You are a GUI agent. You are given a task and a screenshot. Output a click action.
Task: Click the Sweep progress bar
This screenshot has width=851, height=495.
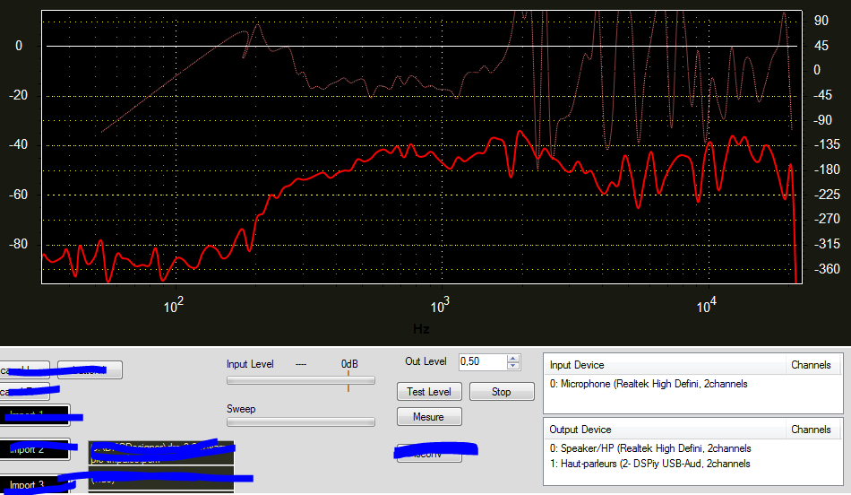[x=300, y=421]
